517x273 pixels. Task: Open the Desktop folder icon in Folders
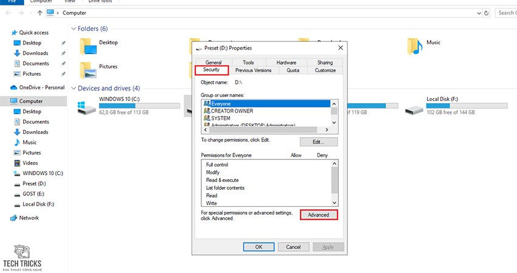coord(88,46)
